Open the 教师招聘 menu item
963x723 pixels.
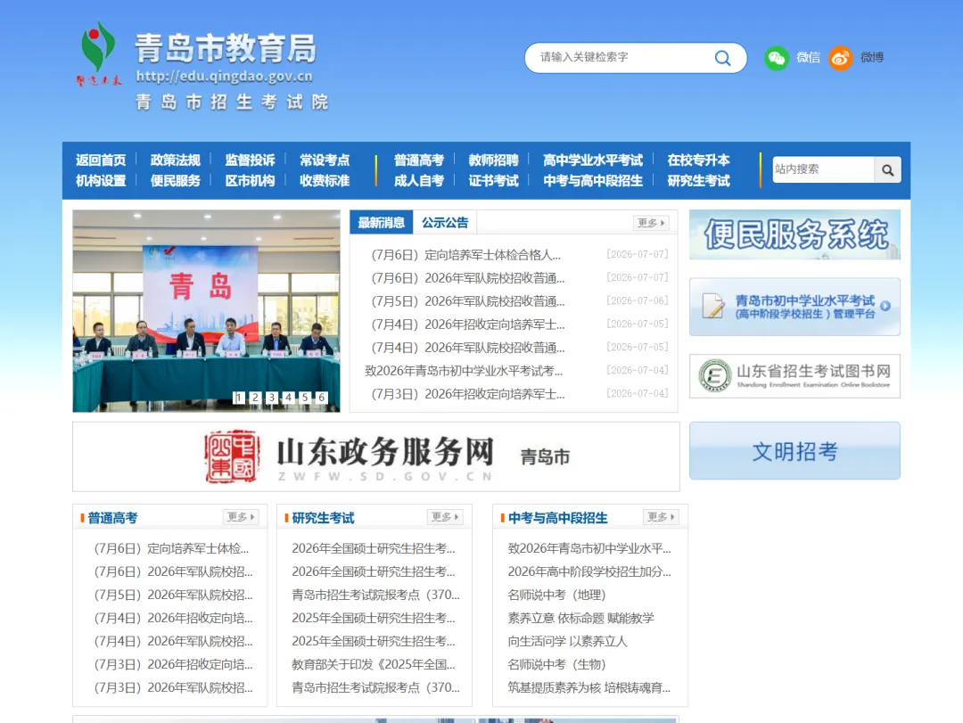click(x=493, y=160)
